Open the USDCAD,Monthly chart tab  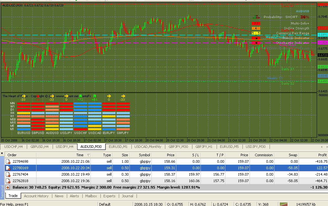pyautogui.click(x=148, y=147)
